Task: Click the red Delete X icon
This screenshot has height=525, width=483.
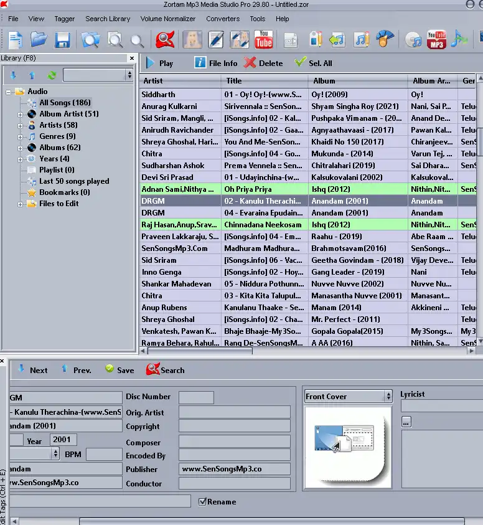Action: pos(250,63)
